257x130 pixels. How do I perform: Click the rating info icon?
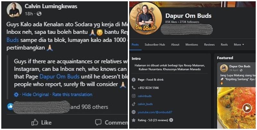171,120
